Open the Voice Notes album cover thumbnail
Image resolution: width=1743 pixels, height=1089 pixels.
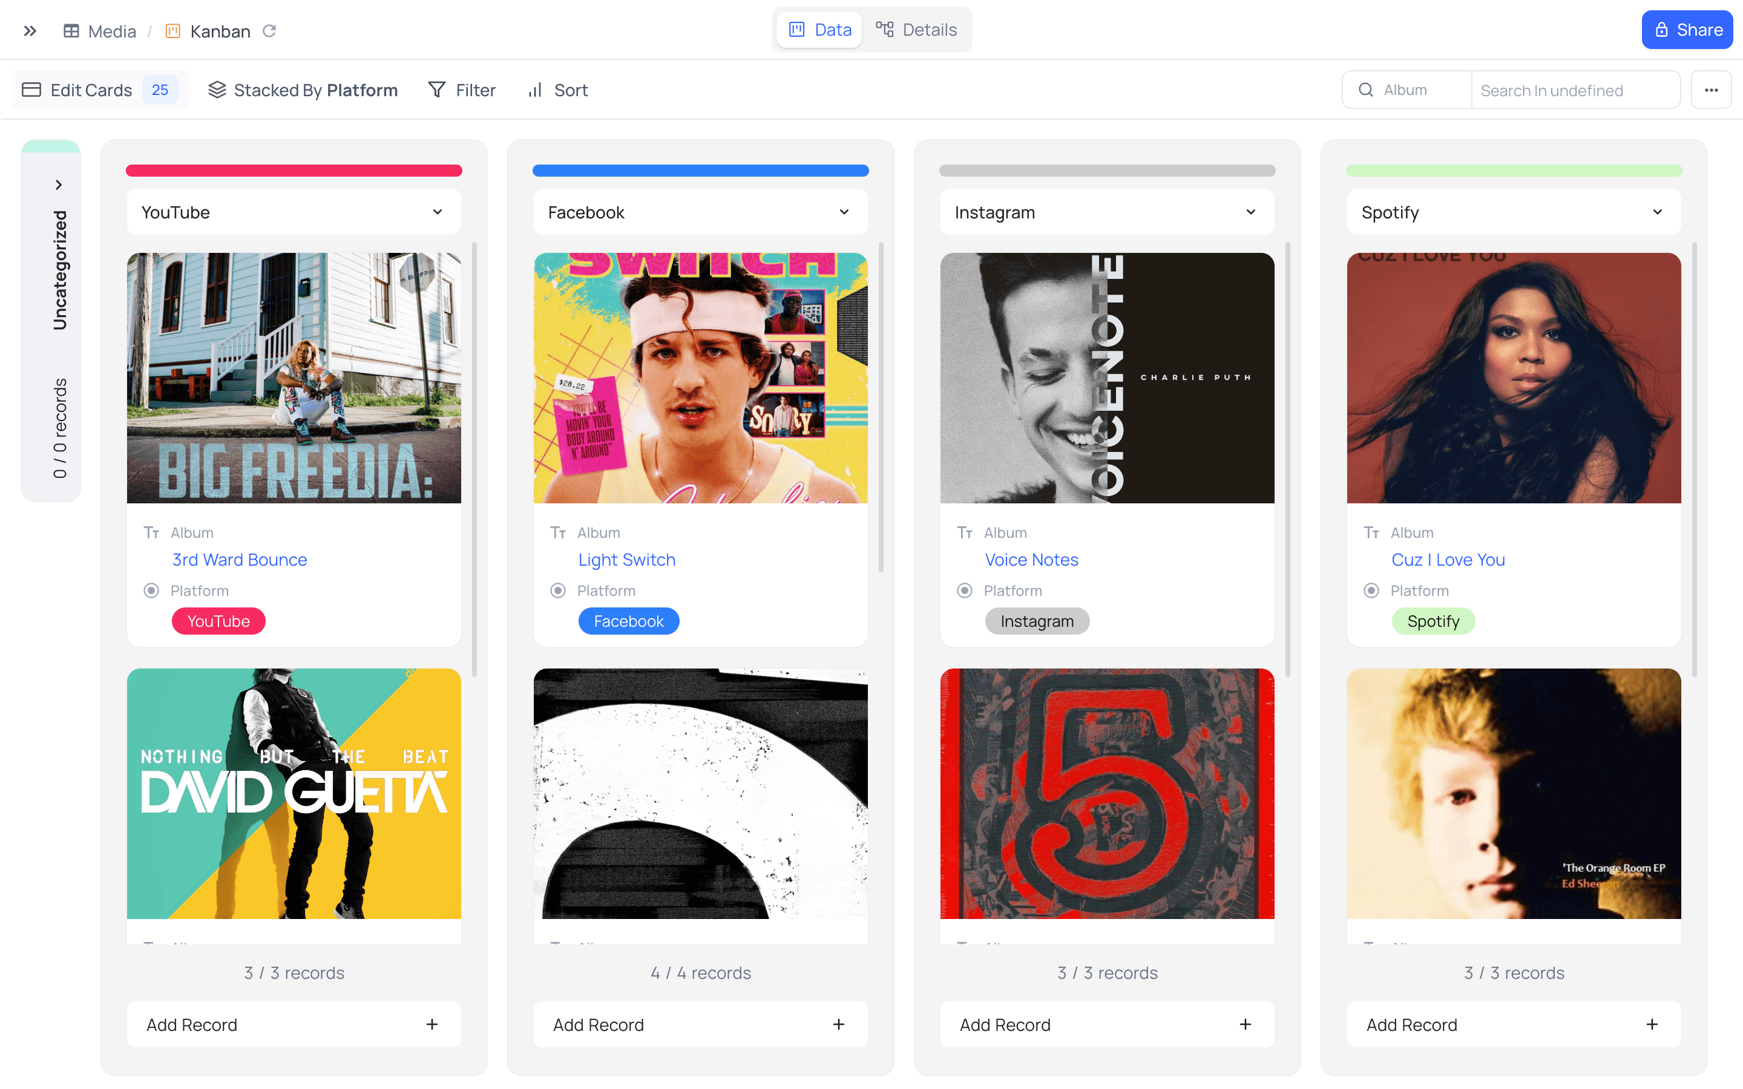point(1106,378)
